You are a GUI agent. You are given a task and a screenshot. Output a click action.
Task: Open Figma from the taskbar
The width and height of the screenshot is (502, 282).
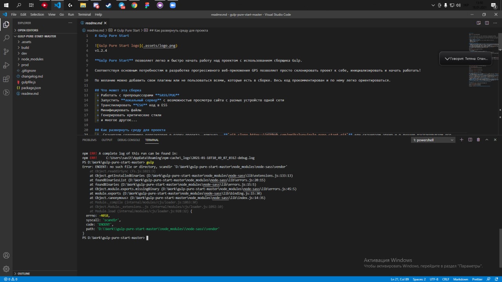point(147,5)
